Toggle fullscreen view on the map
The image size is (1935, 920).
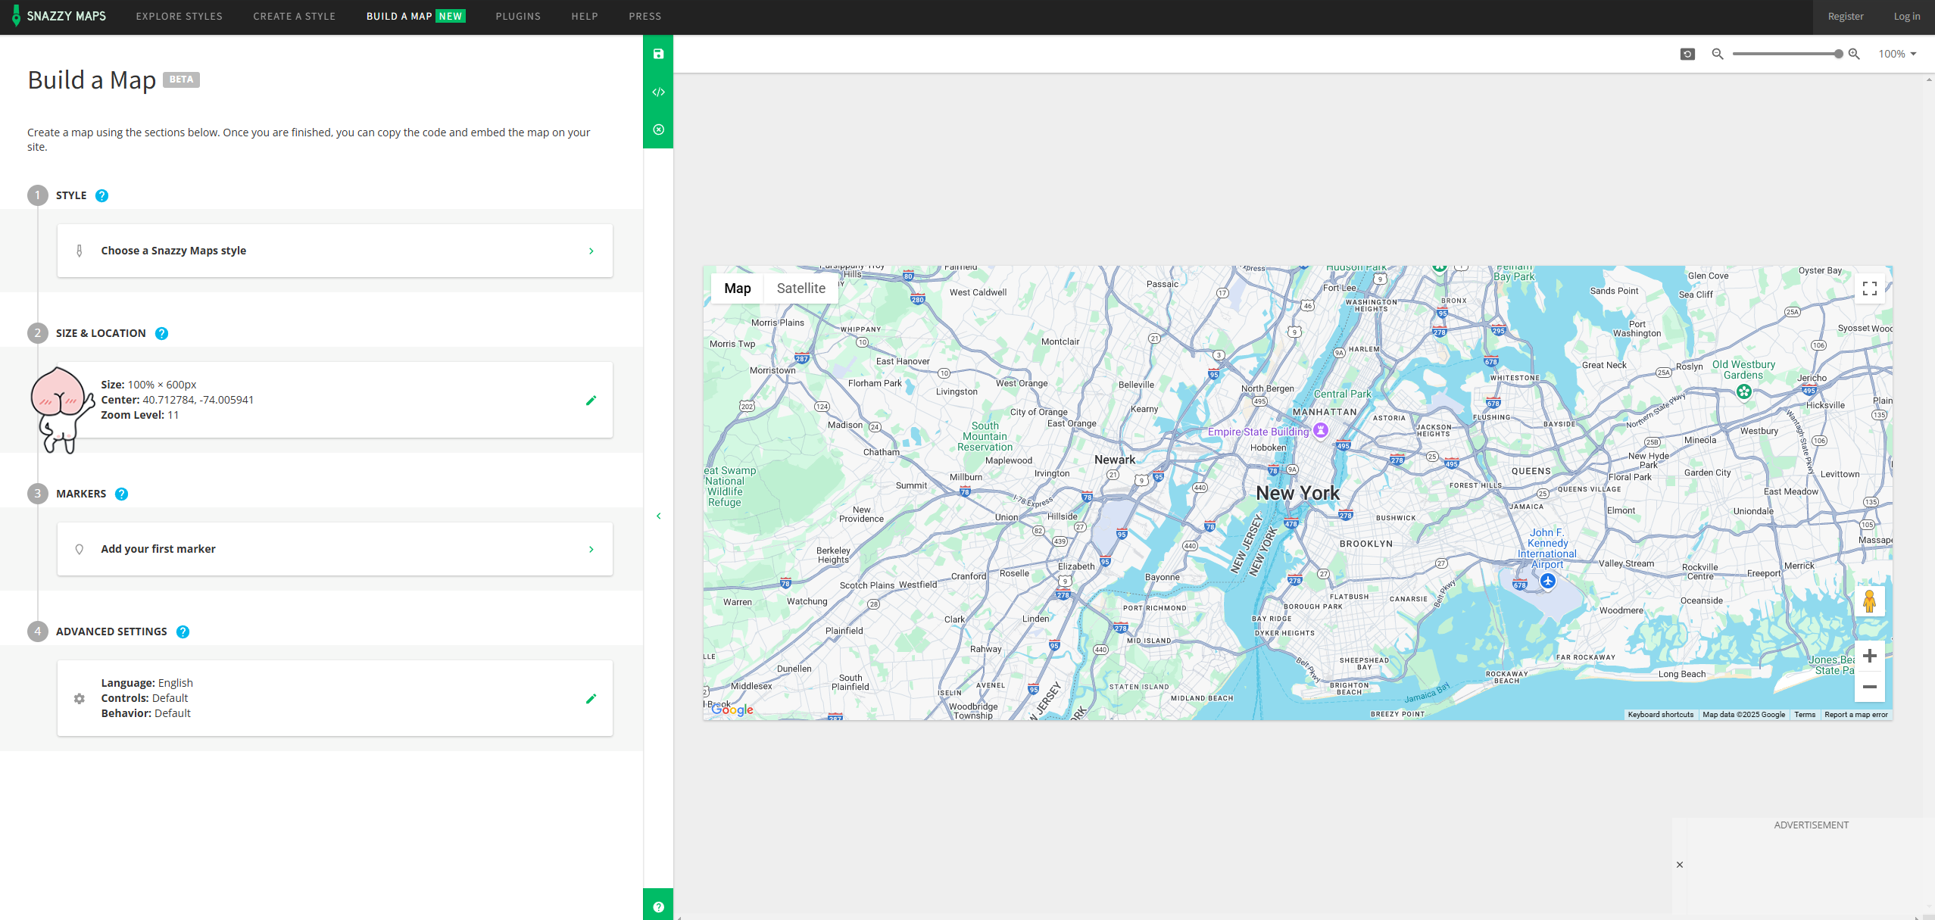click(1869, 288)
